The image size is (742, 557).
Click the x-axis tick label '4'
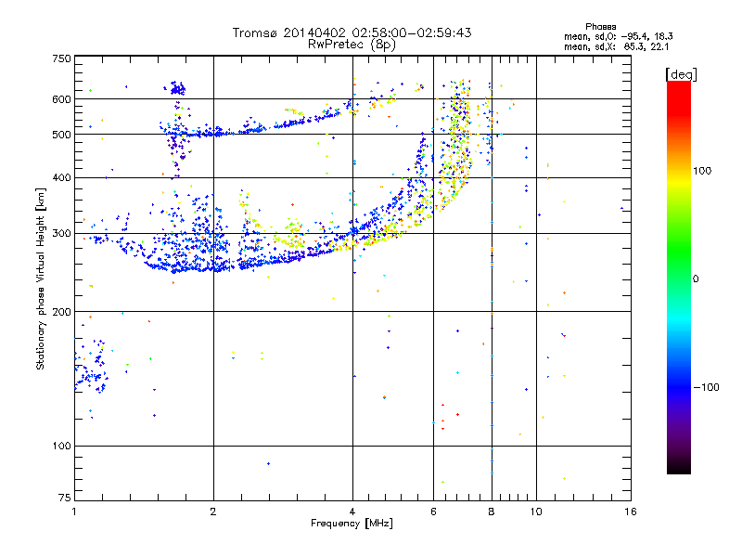tap(352, 512)
